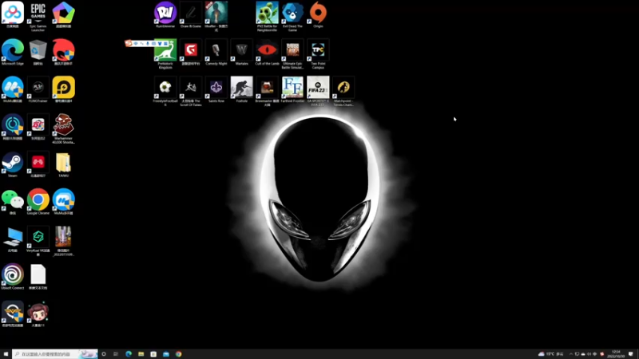Open Chrome from the taskbar
This screenshot has height=359, width=639.
[178, 354]
